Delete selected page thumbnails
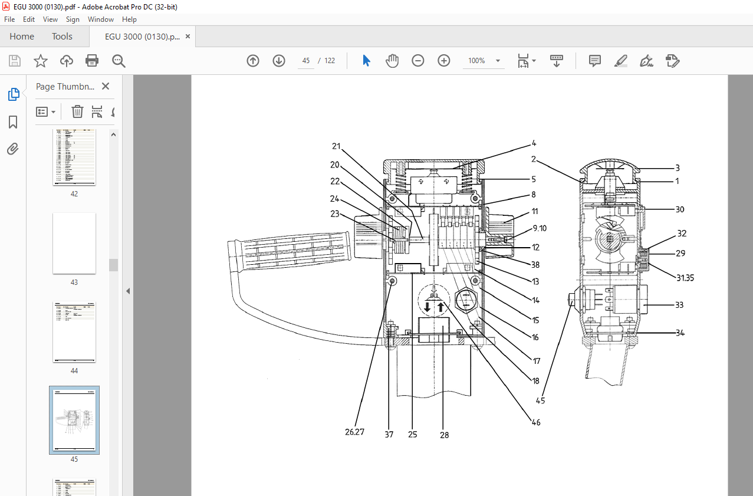This screenshot has height=496, width=753. [77, 111]
